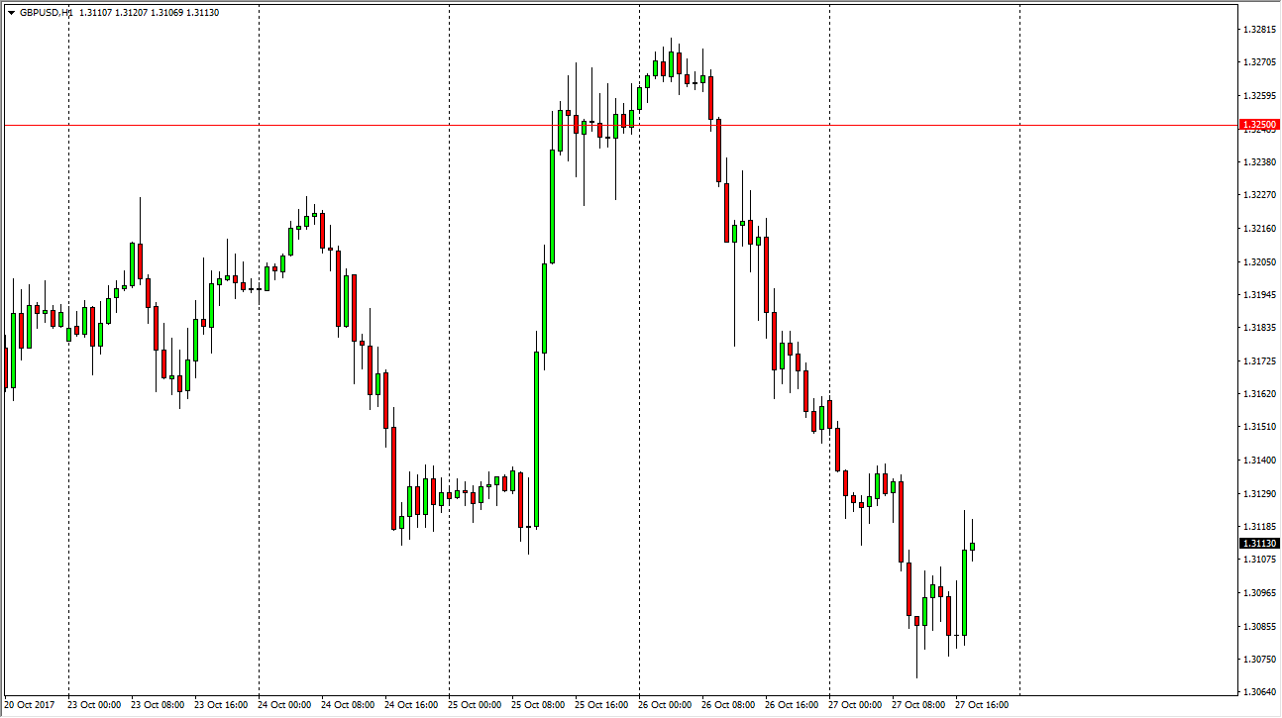Click the black current price tag 1.31130
This screenshot has height=718, width=1282.
coord(1259,543)
